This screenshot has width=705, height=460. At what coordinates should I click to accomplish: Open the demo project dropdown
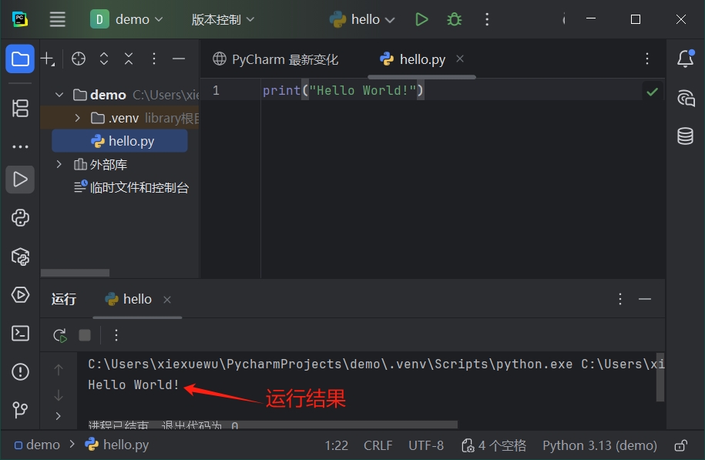(x=126, y=19)
